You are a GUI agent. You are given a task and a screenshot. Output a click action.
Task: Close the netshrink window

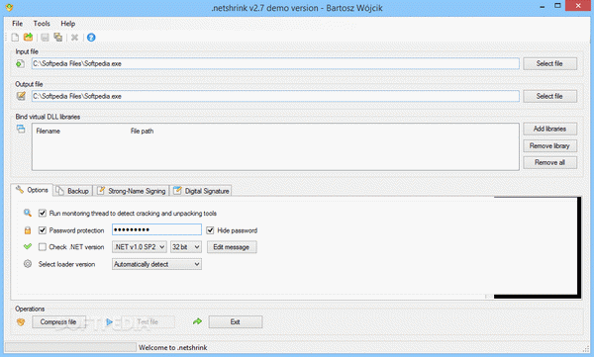tap(578, 6)
